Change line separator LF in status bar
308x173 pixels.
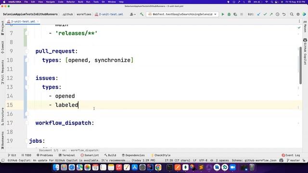pyautogui.click(x=194, y=161)
